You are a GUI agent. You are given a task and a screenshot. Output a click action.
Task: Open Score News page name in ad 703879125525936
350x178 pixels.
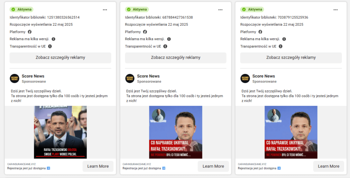click(x=263, y=76)
